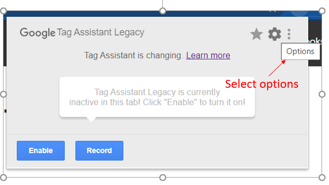Follow the Learn more link
Screen dimensions: 329x185
208,56
